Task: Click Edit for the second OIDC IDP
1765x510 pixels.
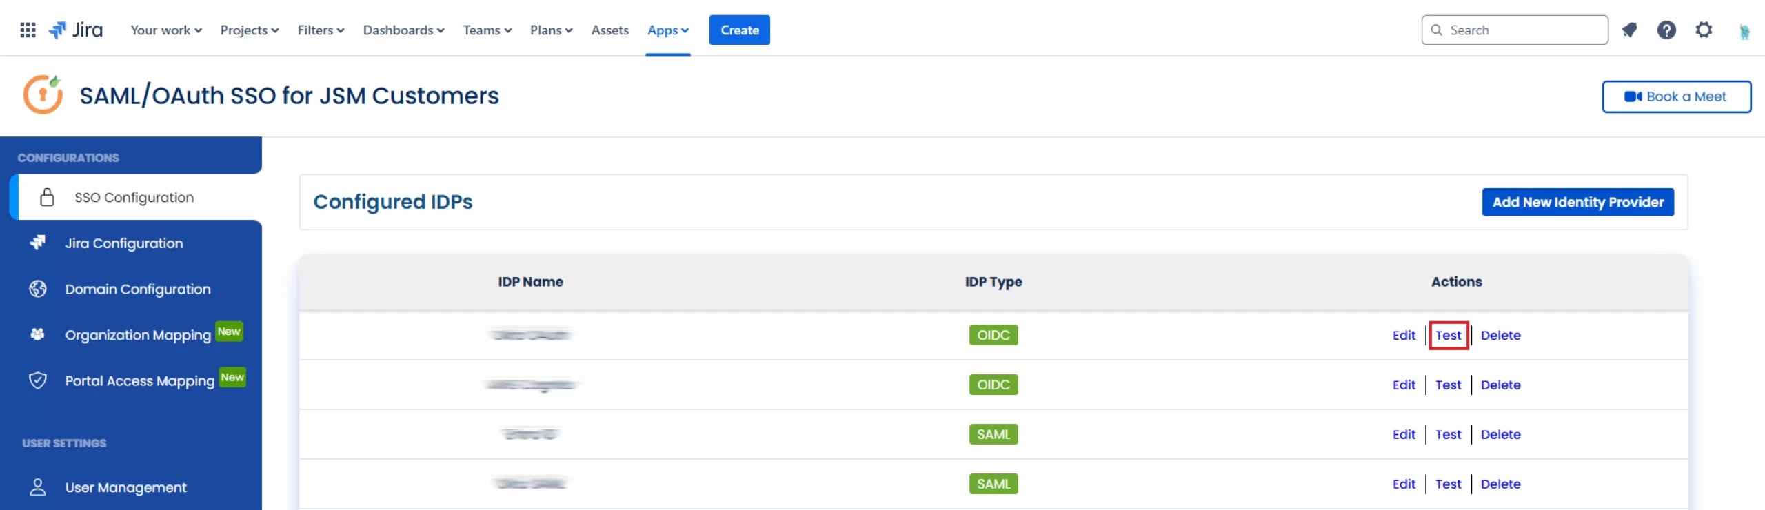Action: coord(1404,385)
